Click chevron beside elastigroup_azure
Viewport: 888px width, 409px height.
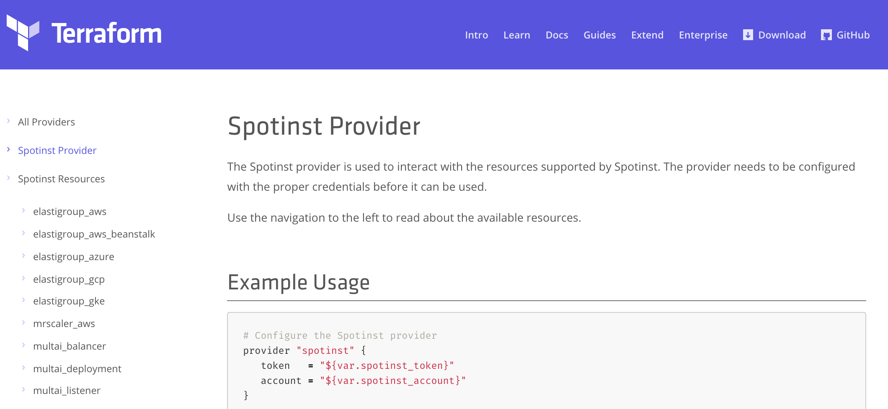point(23,256)
